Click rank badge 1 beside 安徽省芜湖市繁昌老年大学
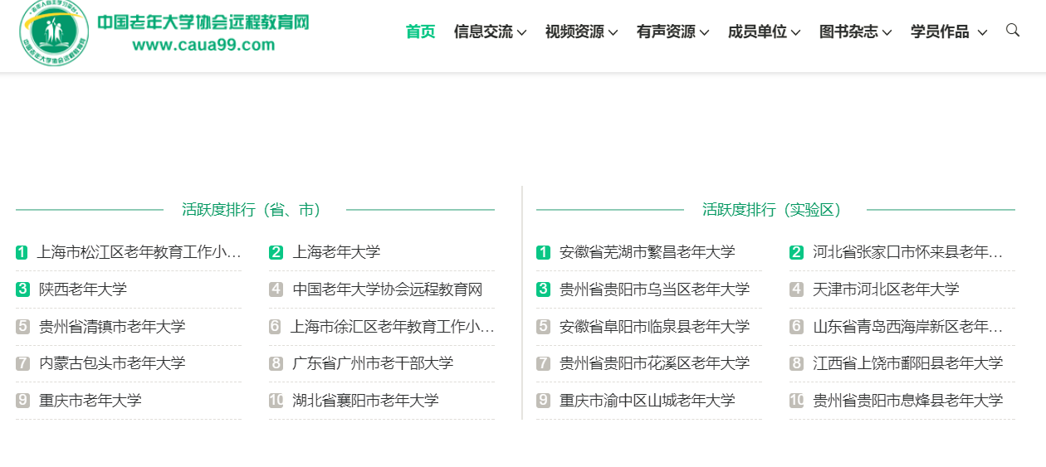Screen dimensions: 1046x467 point(543,253)
